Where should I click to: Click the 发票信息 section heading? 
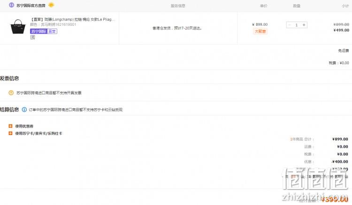point(9,78)
